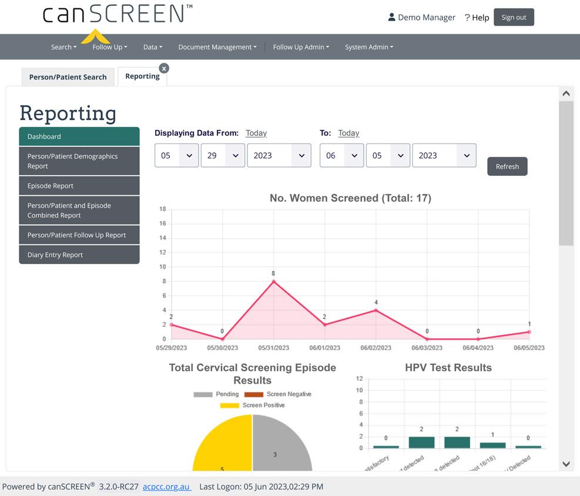Select the Diary Entry Report sidebar item
Viewport: 580px width, 496px height.
tap(79, 254)
